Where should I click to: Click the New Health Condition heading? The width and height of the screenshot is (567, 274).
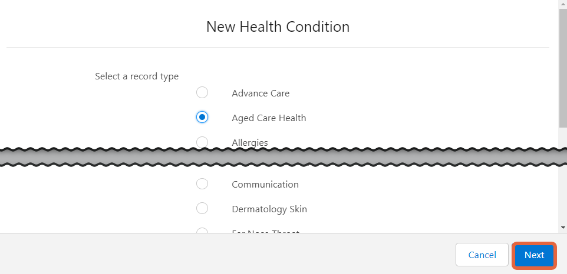coord(278,26)
